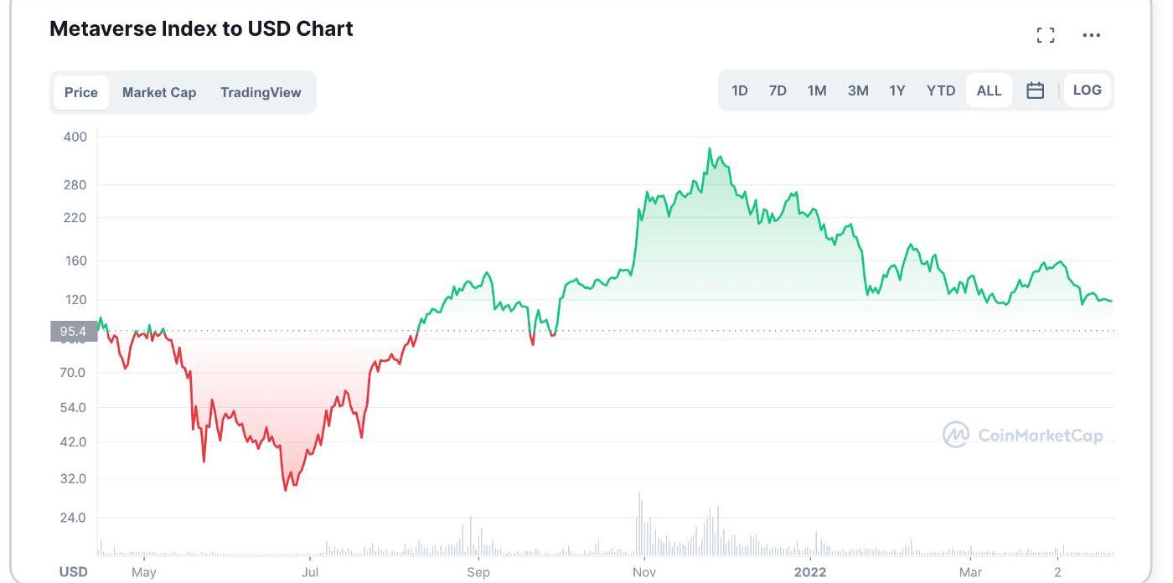Enter fullscreen chart view
This screenshot has width=1173, height=583.
click(1045, 35)
